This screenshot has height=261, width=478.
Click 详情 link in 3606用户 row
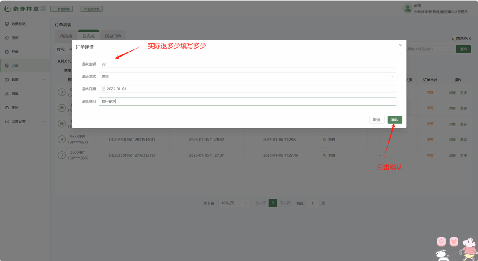tap(452, 156)
